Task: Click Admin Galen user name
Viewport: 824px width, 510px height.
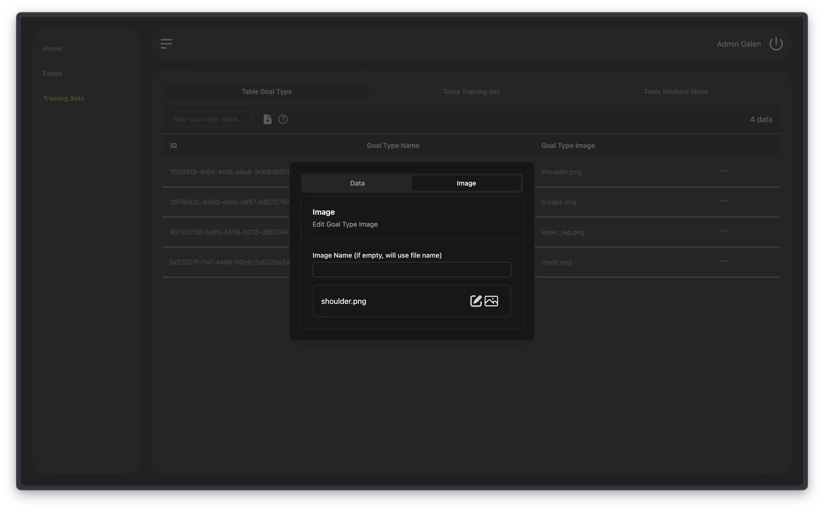Action: pyautogui.click(x=739, y=44)
